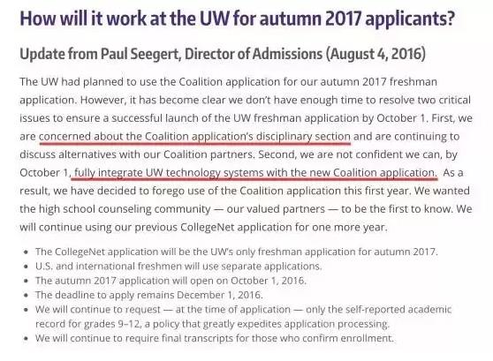Screen dimensions: 493x361
Task: Click 'Coalition partners' phrase in paragraph
Action: click(209, 154)
